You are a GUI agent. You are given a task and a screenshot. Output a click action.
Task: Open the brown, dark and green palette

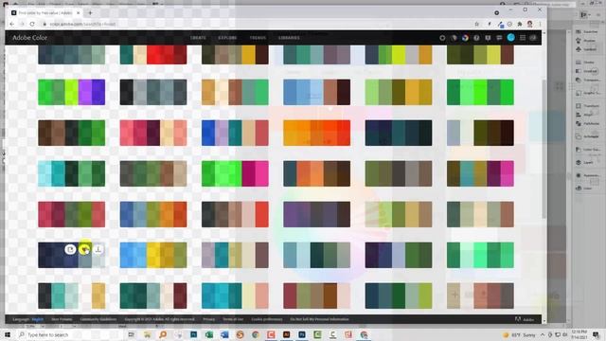[72, 133]
